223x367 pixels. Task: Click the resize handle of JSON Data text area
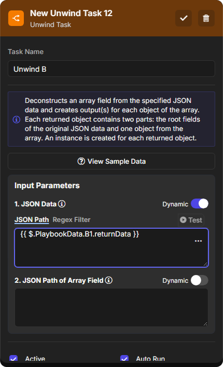click(205, 264)
